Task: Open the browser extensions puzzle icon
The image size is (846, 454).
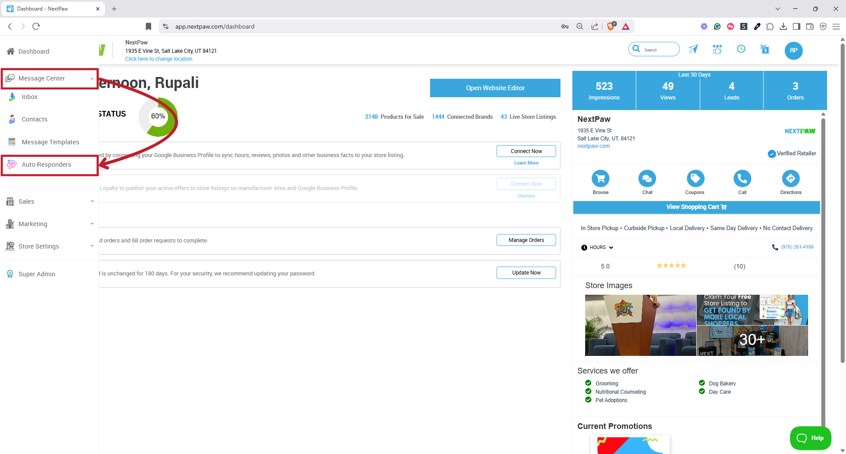Action: (770, 26)
